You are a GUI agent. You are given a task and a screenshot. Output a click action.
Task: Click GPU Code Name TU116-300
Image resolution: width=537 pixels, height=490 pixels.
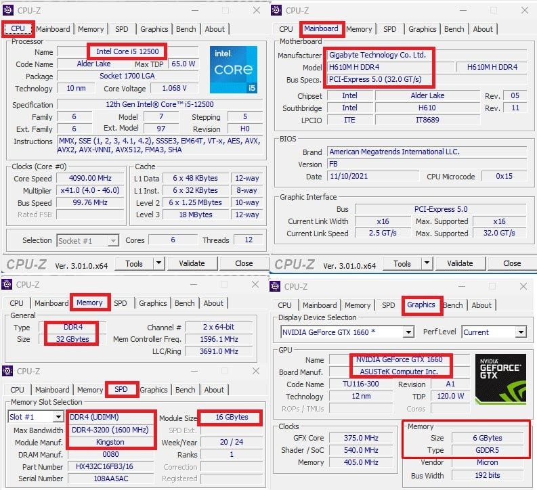(361, 384)
